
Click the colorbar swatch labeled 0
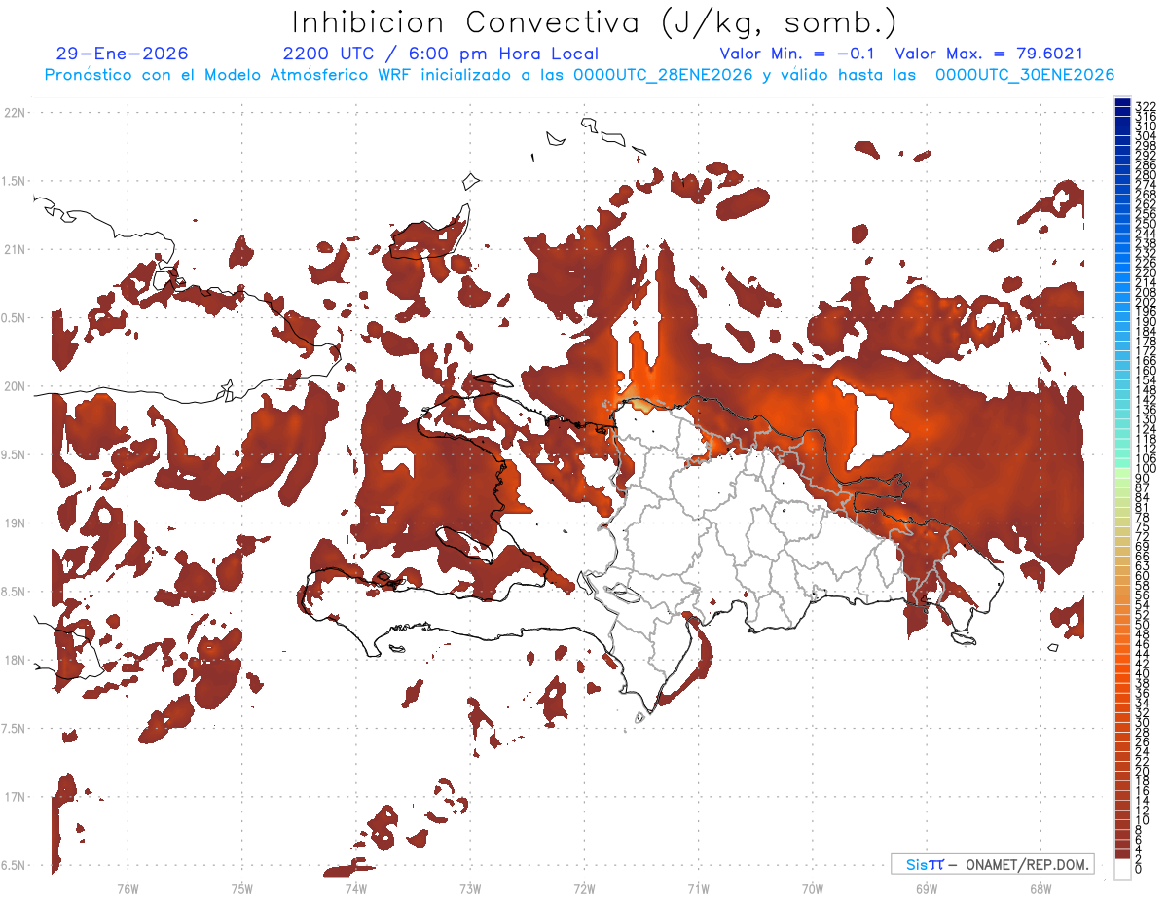[x=1122, y=869]
